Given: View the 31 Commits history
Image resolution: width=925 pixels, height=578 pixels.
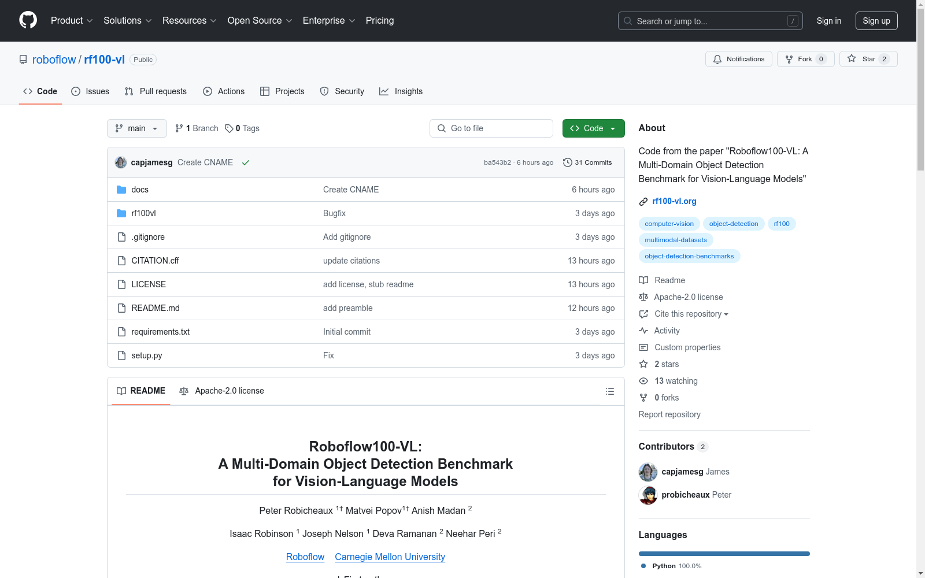Looking at the screenshot, I should coord(587,162).
